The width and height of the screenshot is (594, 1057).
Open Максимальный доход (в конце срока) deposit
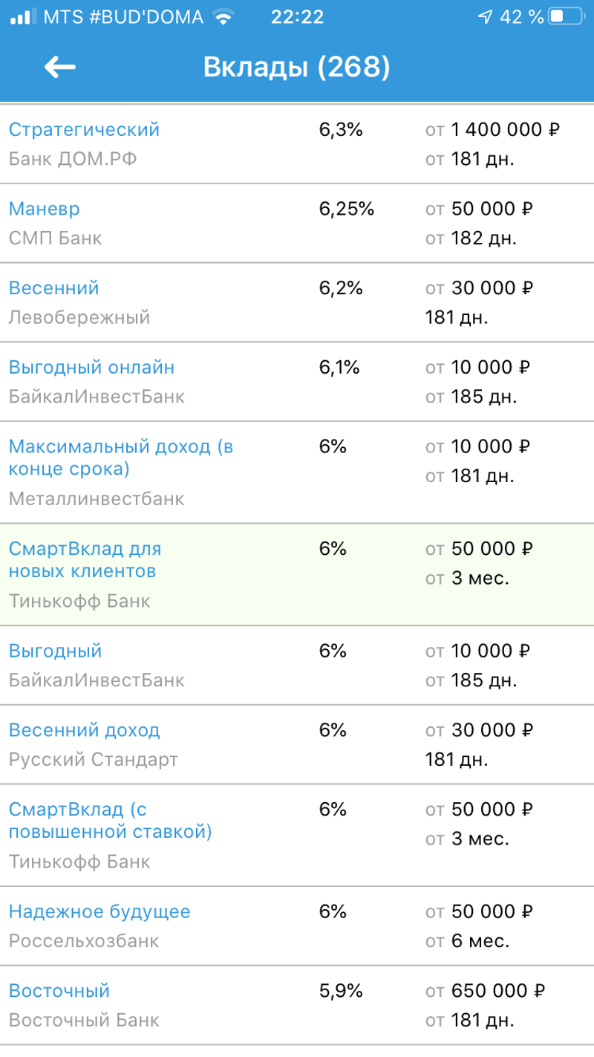point(121,458)
